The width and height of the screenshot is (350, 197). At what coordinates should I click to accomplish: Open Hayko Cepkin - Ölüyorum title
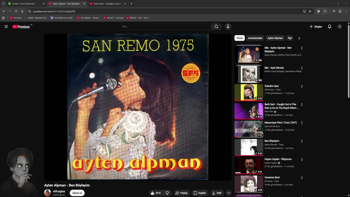278,159
